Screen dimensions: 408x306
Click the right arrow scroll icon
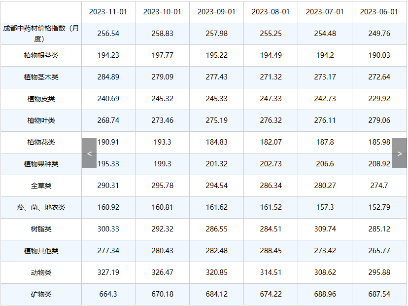400,153
